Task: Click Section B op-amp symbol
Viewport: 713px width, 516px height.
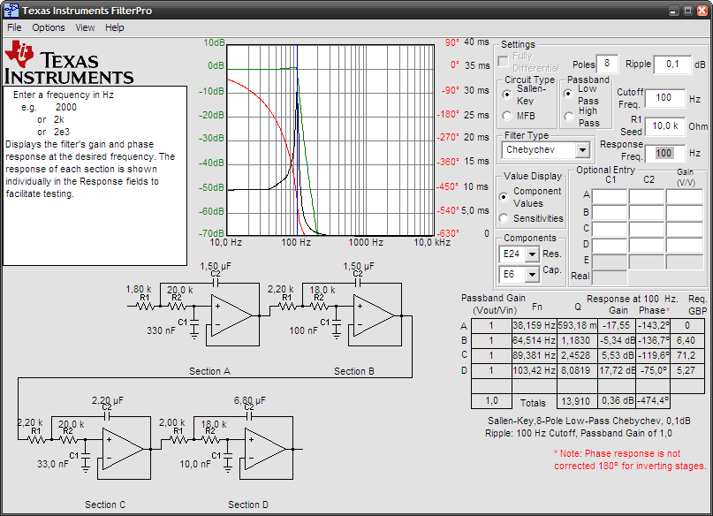Action: 375,316
